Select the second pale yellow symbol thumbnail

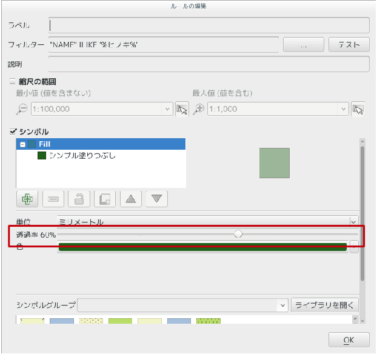[150, 321]
